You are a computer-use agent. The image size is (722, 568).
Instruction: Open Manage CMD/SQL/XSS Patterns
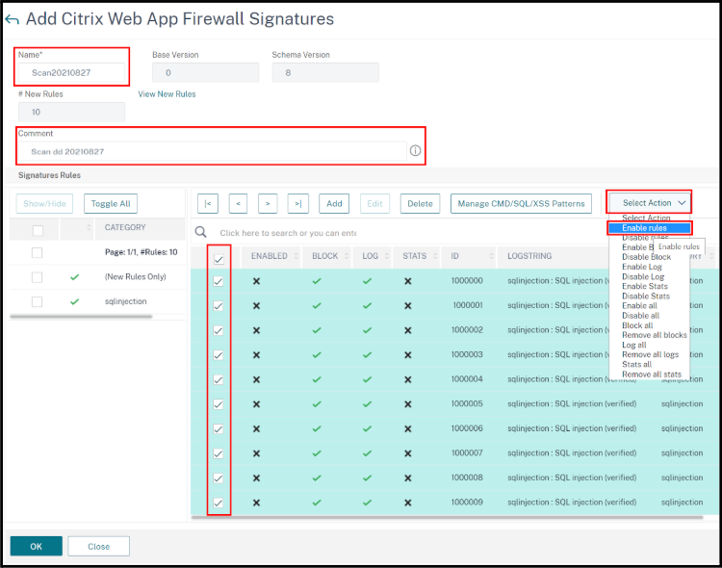point(521,204)
